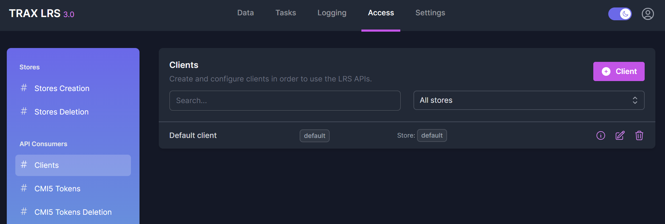Open the Settings tab
The image size is (665, 224).
[430, 13]
